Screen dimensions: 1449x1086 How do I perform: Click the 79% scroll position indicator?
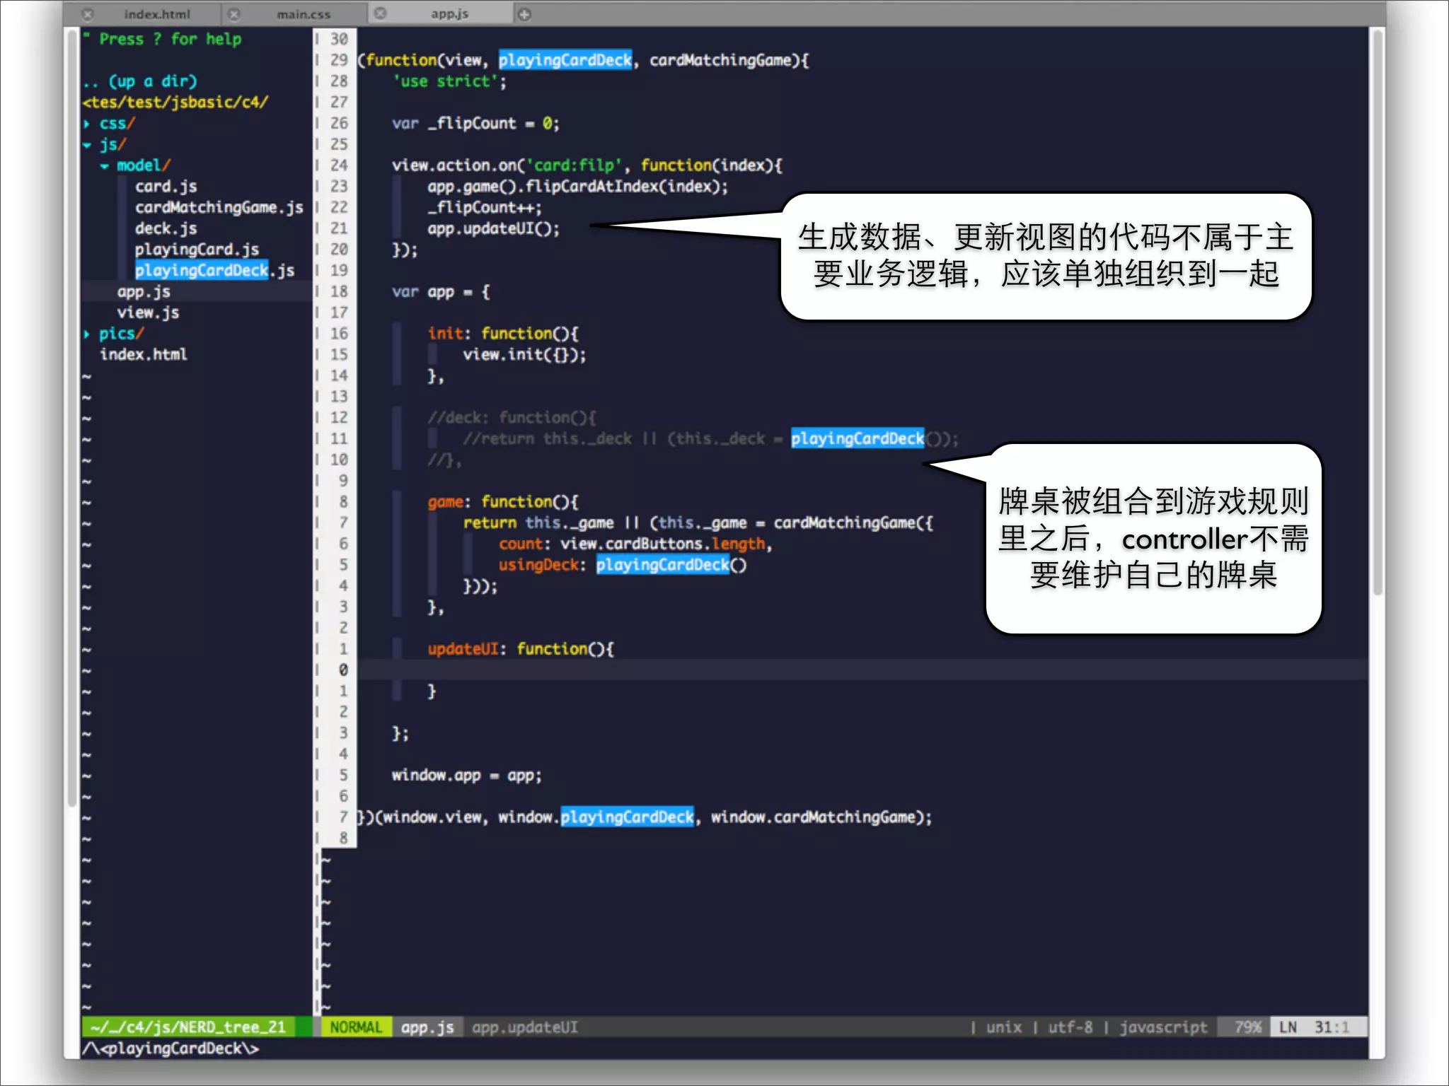click(x=1247, y=1027)
